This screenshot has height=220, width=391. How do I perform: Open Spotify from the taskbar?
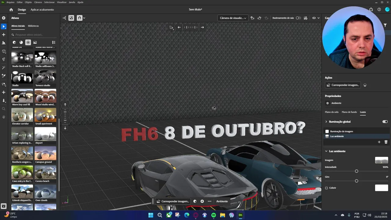pyautogui.click(x=214, y=215)
